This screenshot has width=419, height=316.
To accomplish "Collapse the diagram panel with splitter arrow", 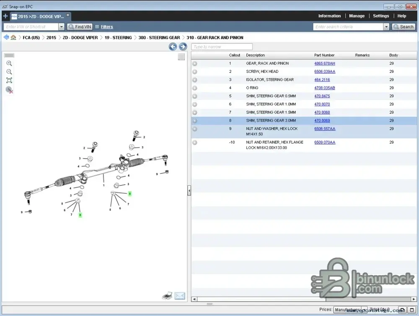I will (189, 190).
